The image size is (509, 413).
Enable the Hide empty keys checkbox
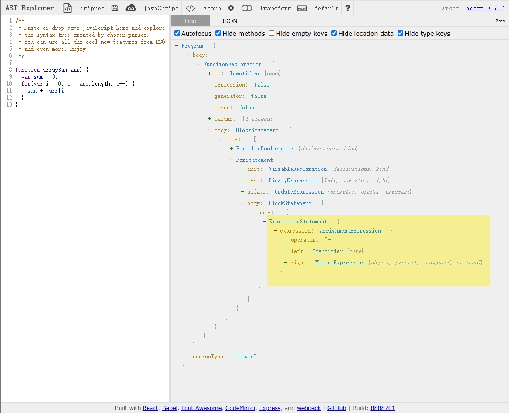pyautogui.click(x=272, y=33)
